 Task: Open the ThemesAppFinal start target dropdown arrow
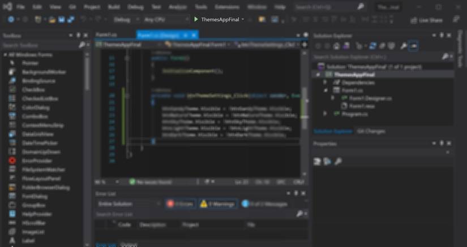[x=242, y=20]
